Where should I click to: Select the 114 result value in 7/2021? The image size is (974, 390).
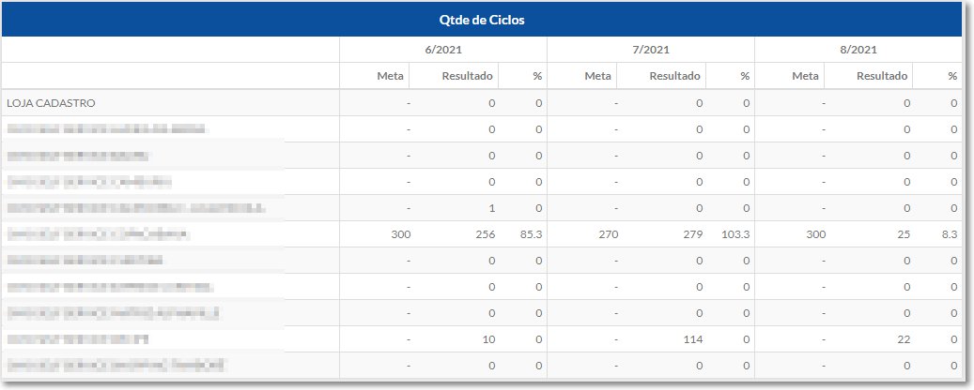click(692, 339)
